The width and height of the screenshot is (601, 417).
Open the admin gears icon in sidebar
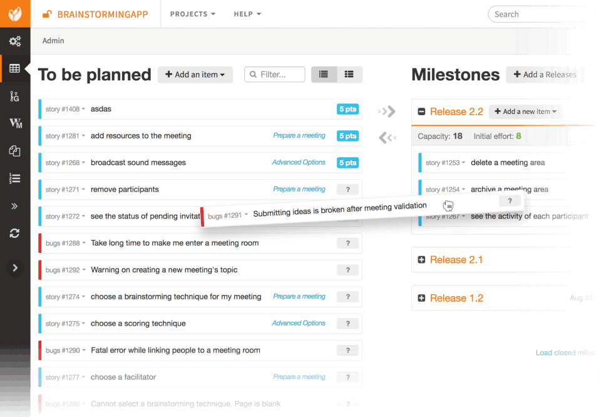tap(15, 41)
